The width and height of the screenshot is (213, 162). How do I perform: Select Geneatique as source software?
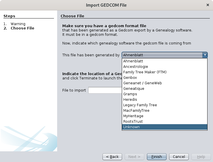165,89
